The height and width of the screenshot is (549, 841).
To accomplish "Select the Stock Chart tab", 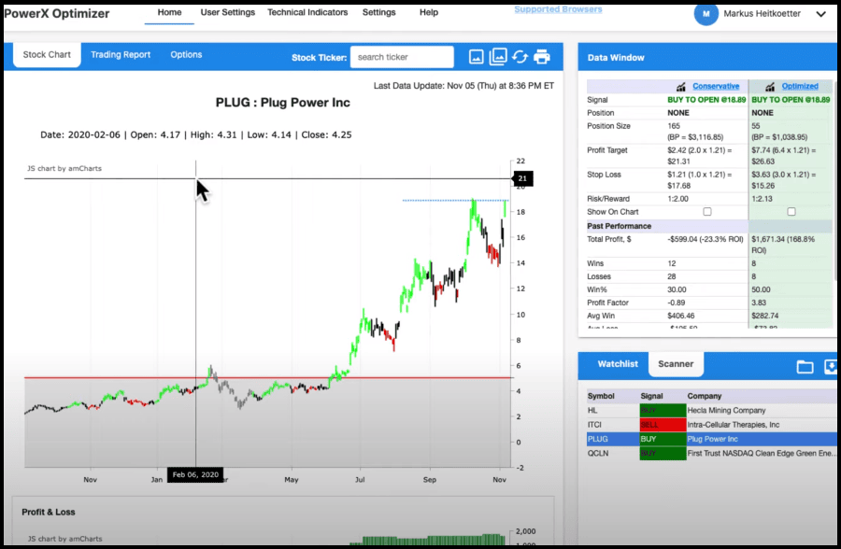I will [x=47, y=55].
